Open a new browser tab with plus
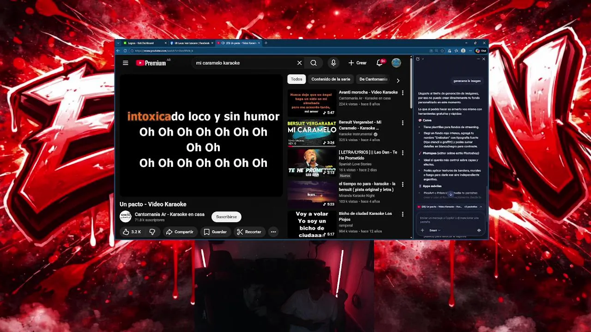This screenshot has width=591, height=332. tap(266, 43)
